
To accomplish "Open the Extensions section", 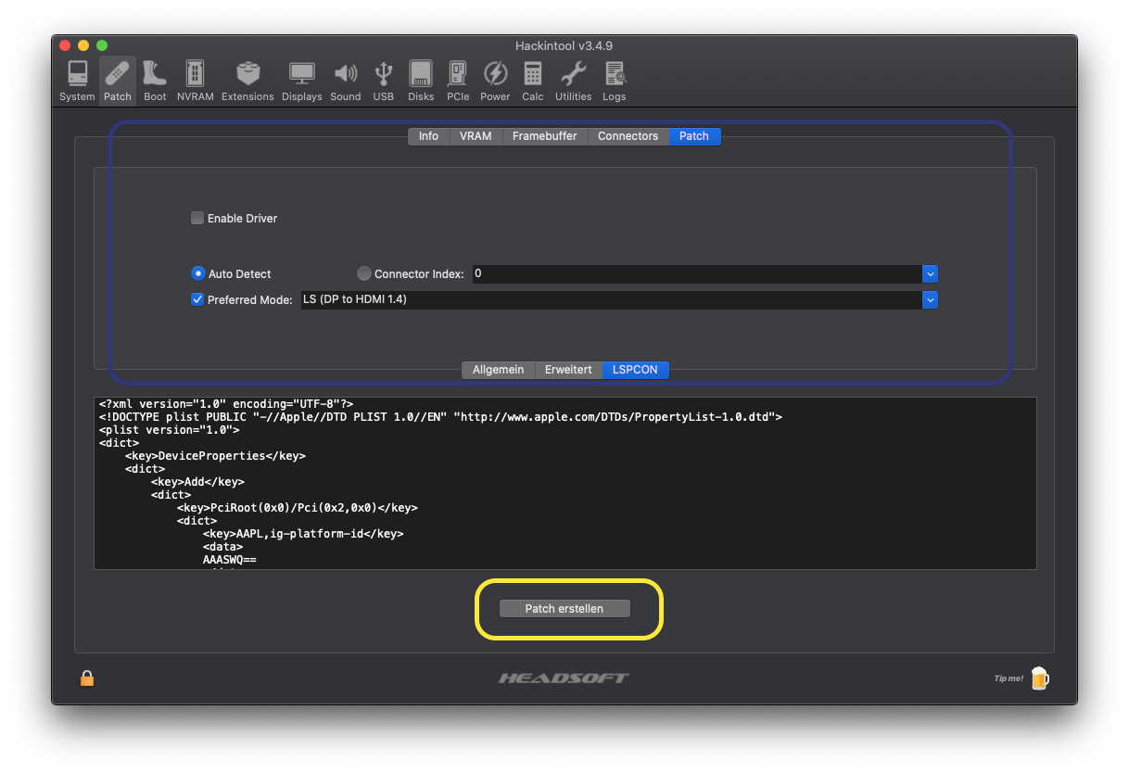I will [x=247, y=81].
